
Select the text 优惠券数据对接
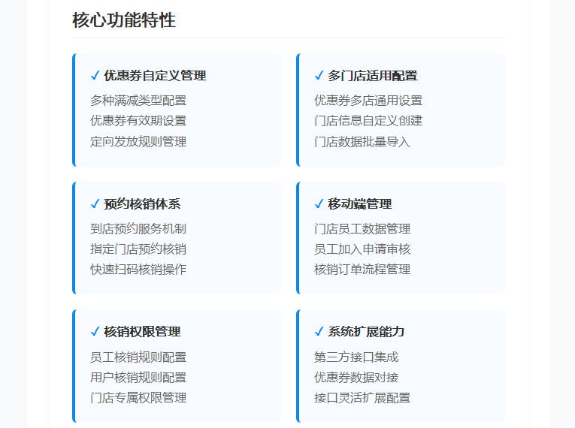click(x=356, y=378)
